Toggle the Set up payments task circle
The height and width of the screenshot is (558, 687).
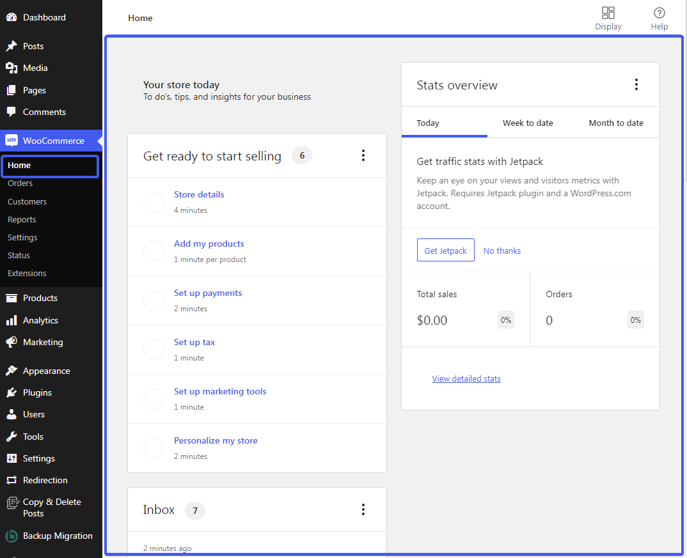pos(154,300)
